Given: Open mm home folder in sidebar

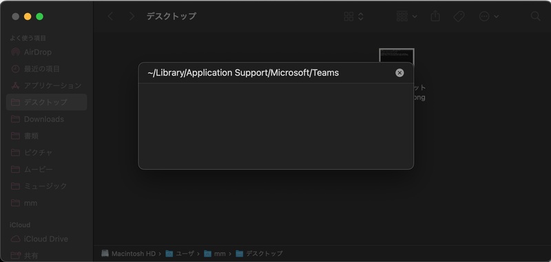Looking at the screenshot, I should [x=46, y=203].
